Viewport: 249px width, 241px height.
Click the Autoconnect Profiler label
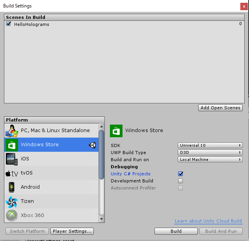tap(134, 188)
